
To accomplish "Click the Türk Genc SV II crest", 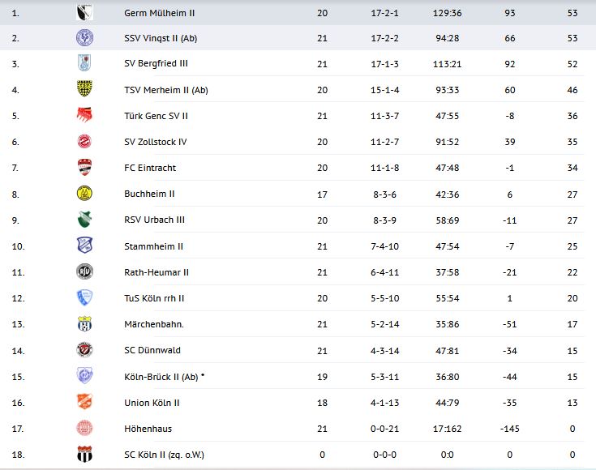I will coord(85,116).
